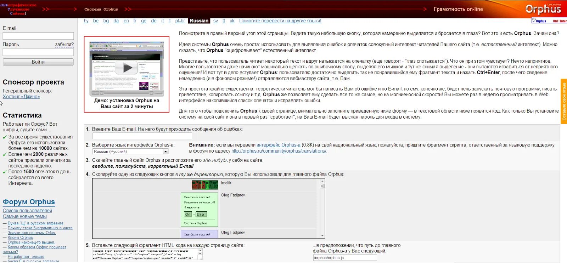
Task: Open the 'интерфейс Orphus-а' script link
Action: (x=279, y=145)
